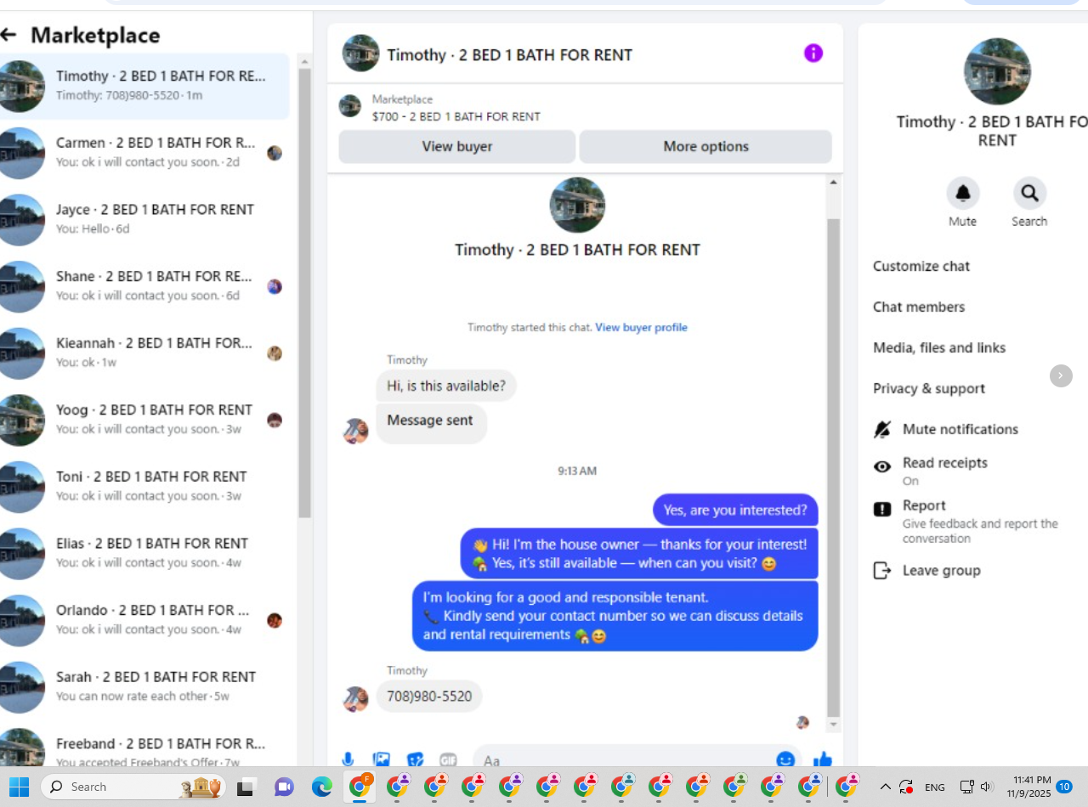Select the Elias chat thread
The image size is (1088, 807).
(144, 553)
